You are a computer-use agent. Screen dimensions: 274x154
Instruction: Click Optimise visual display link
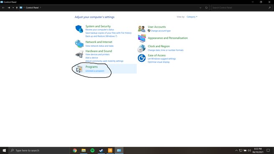click(159, 62)
